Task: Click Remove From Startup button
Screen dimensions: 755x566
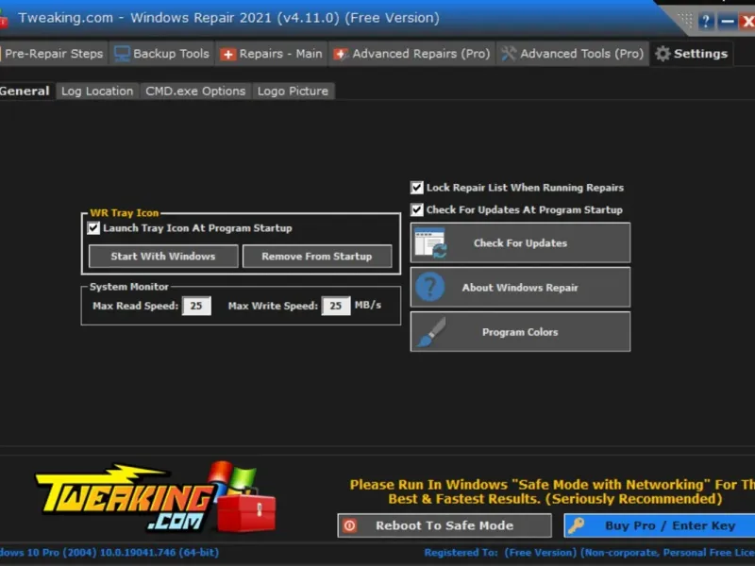Action: [317, 256]
